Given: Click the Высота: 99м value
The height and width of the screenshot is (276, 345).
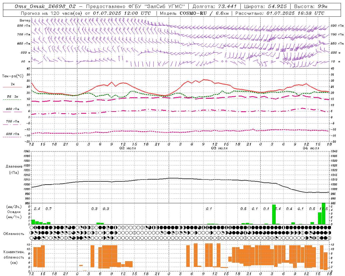Looking at the screenshot, I should tap(311, 6).
